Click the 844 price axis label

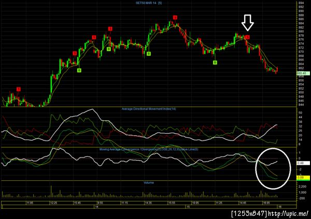[x=301, y=104]
